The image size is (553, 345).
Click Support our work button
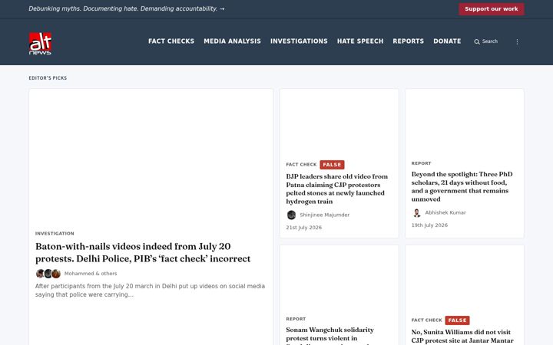(x=492, y=8)
